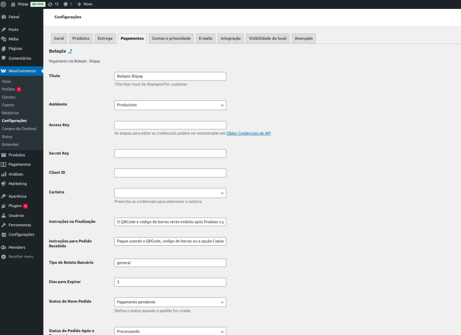Open the E-mails tab
Image resolution: width=461 pixels, height=335 pixels.
click(205, 39)
